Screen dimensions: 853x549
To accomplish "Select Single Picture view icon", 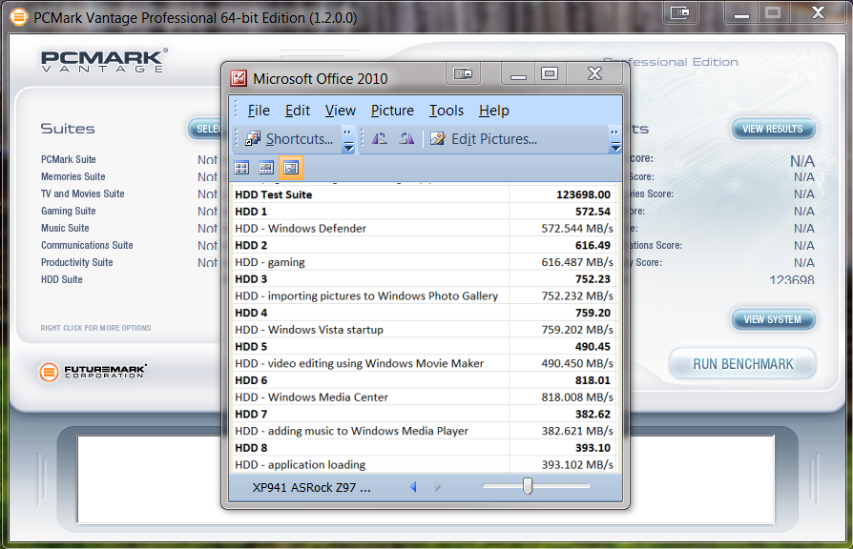I will pyautogui.click(x=291, y=168).
